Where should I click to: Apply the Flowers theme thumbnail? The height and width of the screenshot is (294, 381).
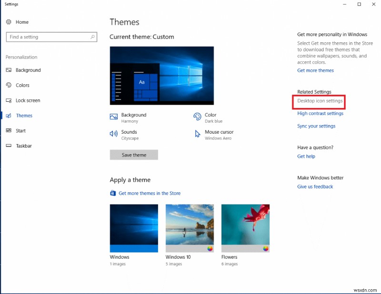245,228
